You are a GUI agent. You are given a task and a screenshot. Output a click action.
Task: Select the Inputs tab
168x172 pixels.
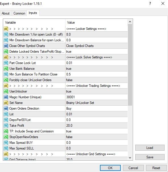point(33,13)
